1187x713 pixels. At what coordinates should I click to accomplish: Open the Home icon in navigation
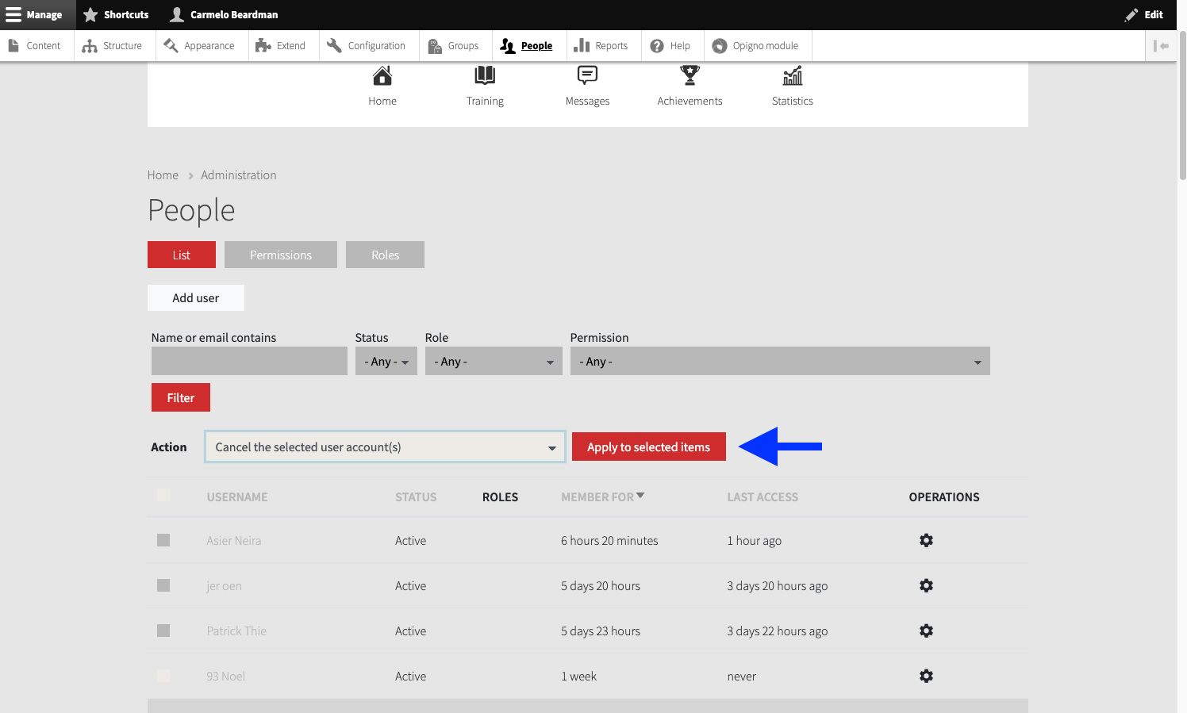point(382,76)
